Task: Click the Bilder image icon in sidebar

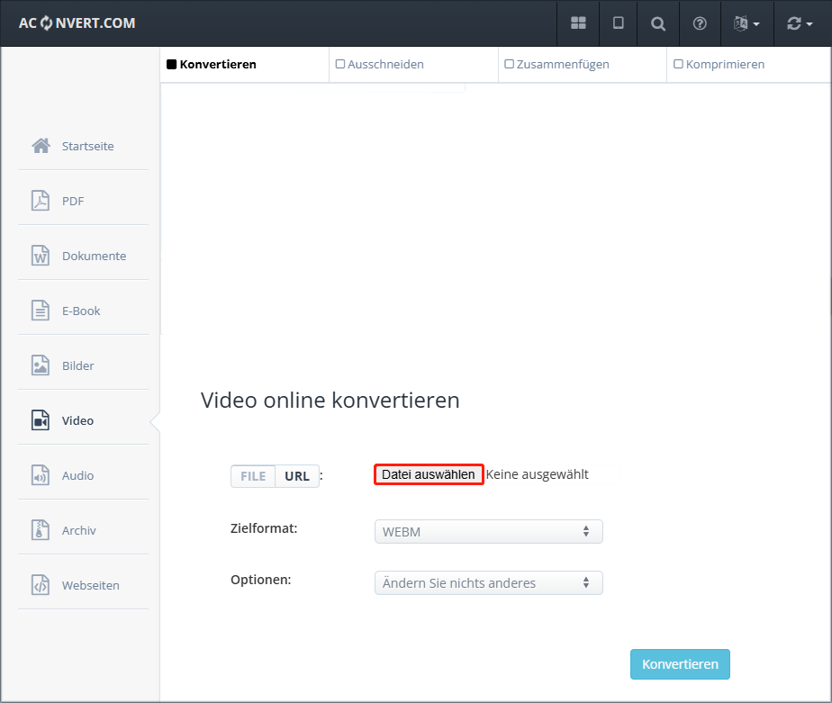Action: [x=41, y=365]
